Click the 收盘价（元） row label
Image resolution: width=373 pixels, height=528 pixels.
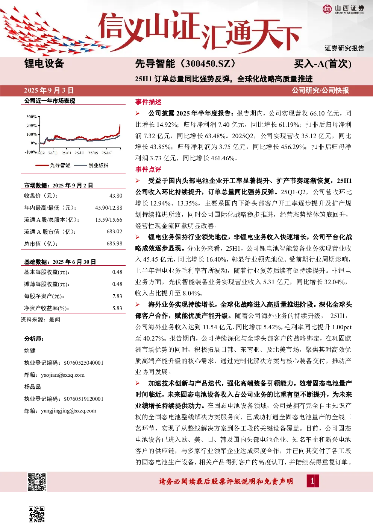[x=41, y=196]
